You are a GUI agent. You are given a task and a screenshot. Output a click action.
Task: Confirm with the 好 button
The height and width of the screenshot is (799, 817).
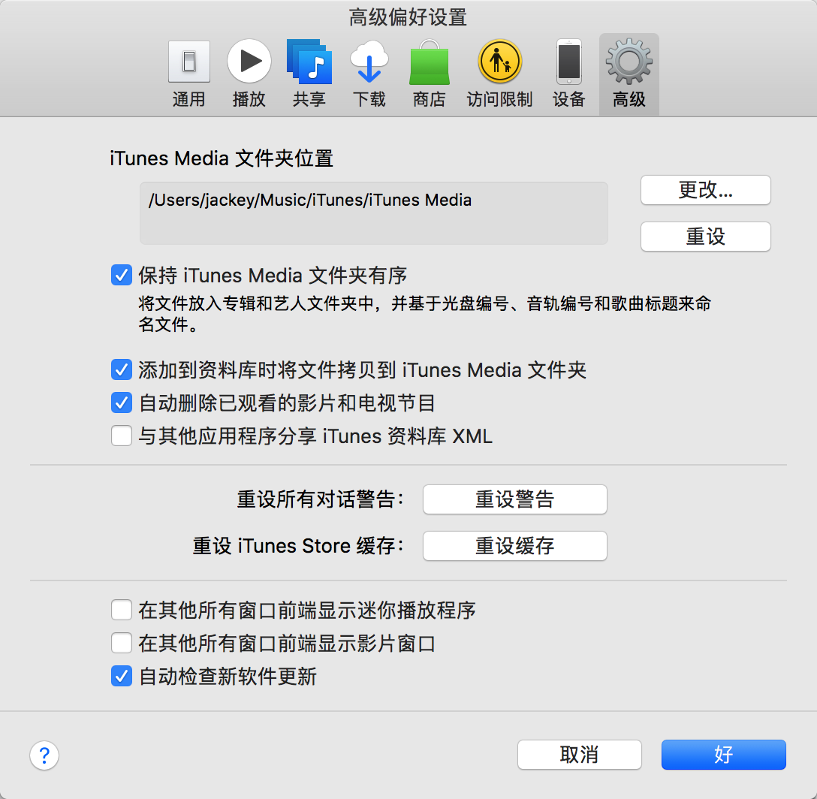click(x=724, y=755)
